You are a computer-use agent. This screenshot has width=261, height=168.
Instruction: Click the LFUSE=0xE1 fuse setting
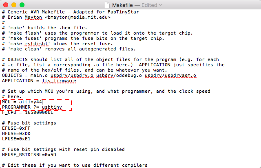click(16, 139)
